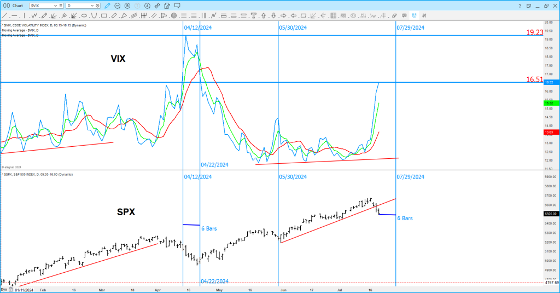Viewport: 560px width, 293px height.
Task: Click the 01/11/2024 date label on the time axis
Action: pyautogui.click(x=24, y=290)
